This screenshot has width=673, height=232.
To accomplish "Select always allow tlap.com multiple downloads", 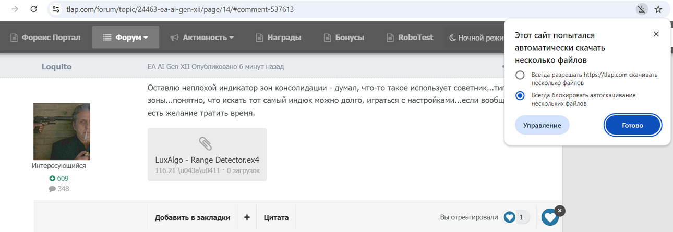I will (520, 75).
